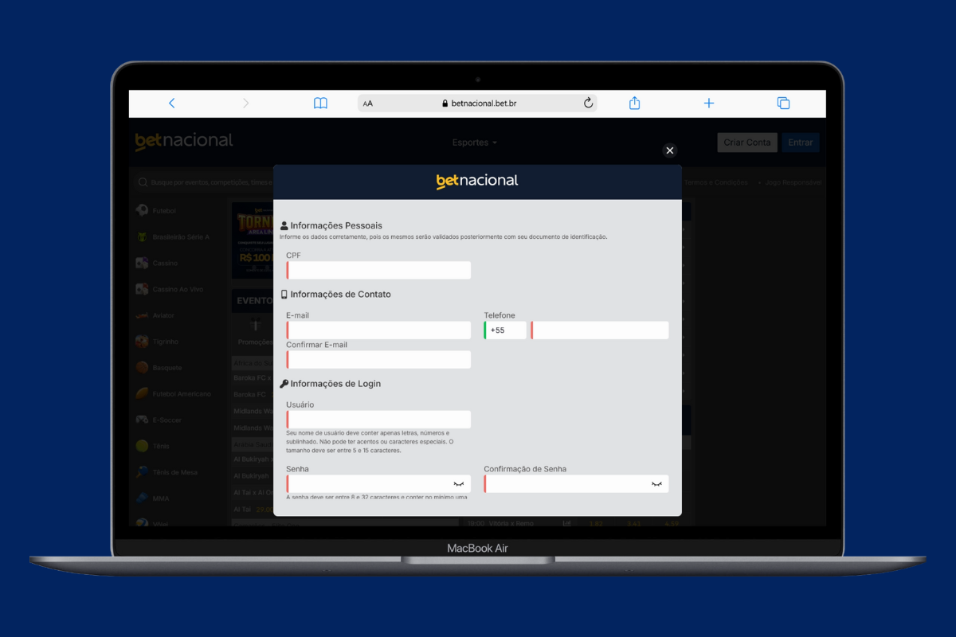Image resolution: width=956 pixels, height=637 pixels.
Task: Click the Safari back arrow
Action: pyautogui.click(x=171, y=104)
